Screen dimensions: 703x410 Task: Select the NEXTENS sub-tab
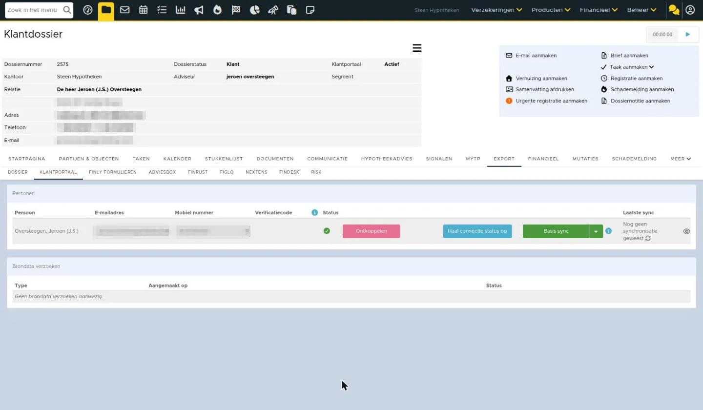pyautogui.click(x=256, y=172)
